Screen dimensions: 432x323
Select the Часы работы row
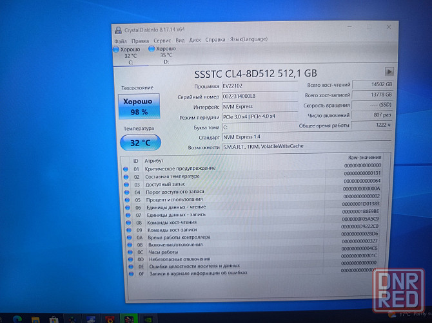(253, 250)
